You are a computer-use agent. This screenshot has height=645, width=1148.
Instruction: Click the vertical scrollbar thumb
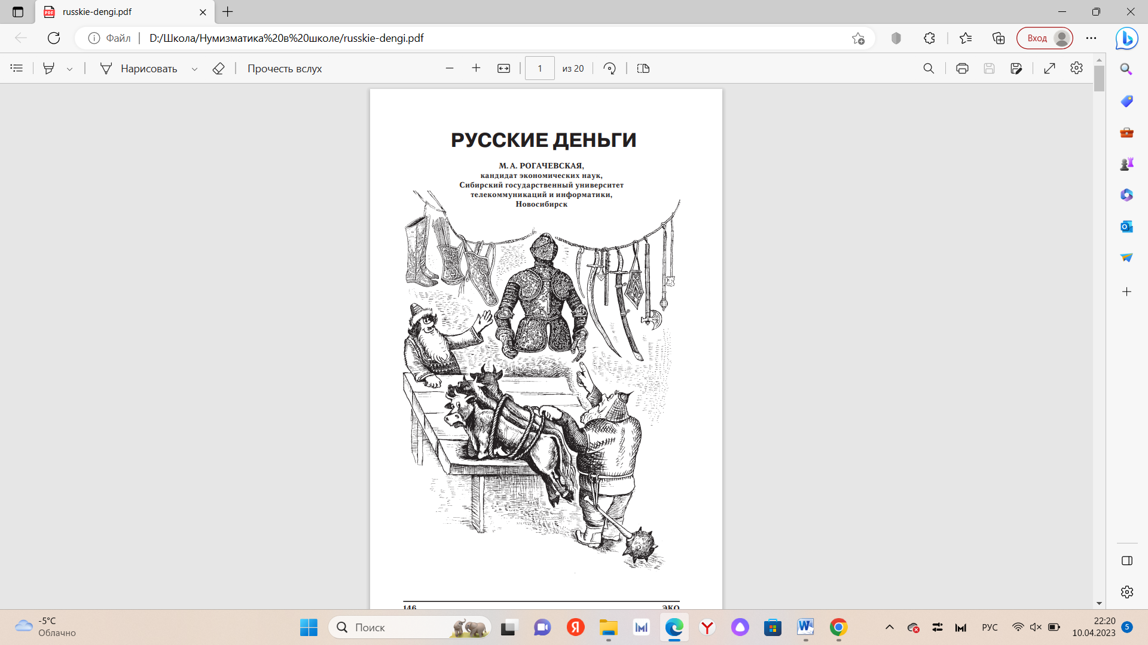tap(1099, 78)
